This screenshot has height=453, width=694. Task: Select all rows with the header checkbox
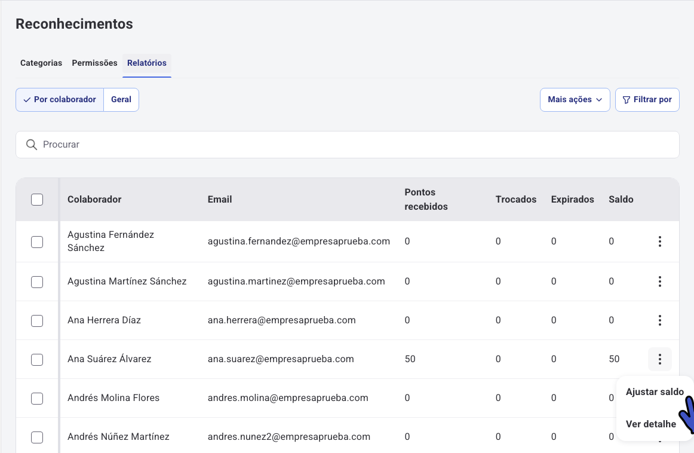click(x=37, y=200)
